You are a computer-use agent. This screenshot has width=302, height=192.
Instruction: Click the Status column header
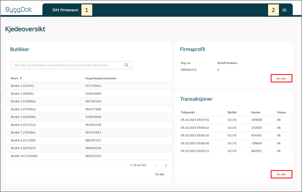pos(281,113)
